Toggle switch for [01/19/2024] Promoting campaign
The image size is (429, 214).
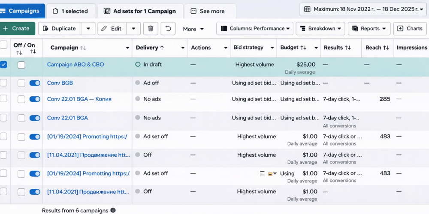[x=35, y=137]
